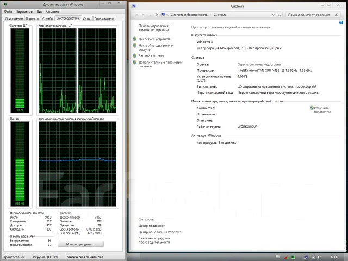Image resolution: width=348 pixels, height=261 pixels.
Task: Open the Центр поддержки link
Action: pyautogui.click(x=152, y=226)
